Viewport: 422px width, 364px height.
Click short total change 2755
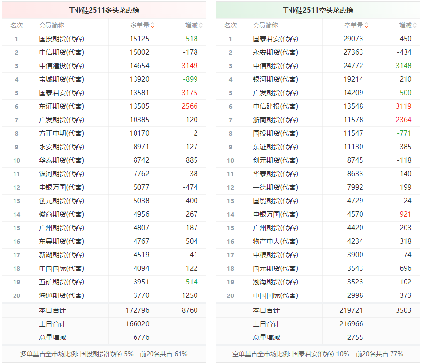tap(355, 337)
